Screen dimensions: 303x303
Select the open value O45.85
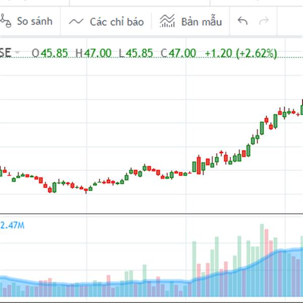click(x=50, y=53)
